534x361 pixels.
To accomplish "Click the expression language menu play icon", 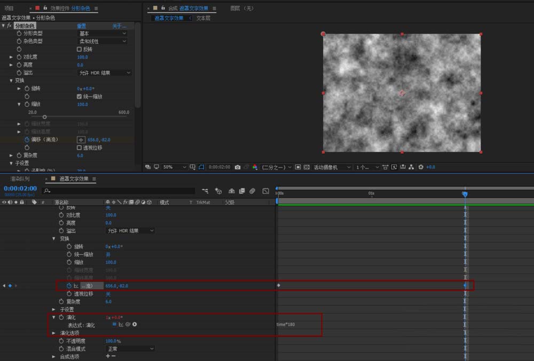I will [x=135, y=324].
